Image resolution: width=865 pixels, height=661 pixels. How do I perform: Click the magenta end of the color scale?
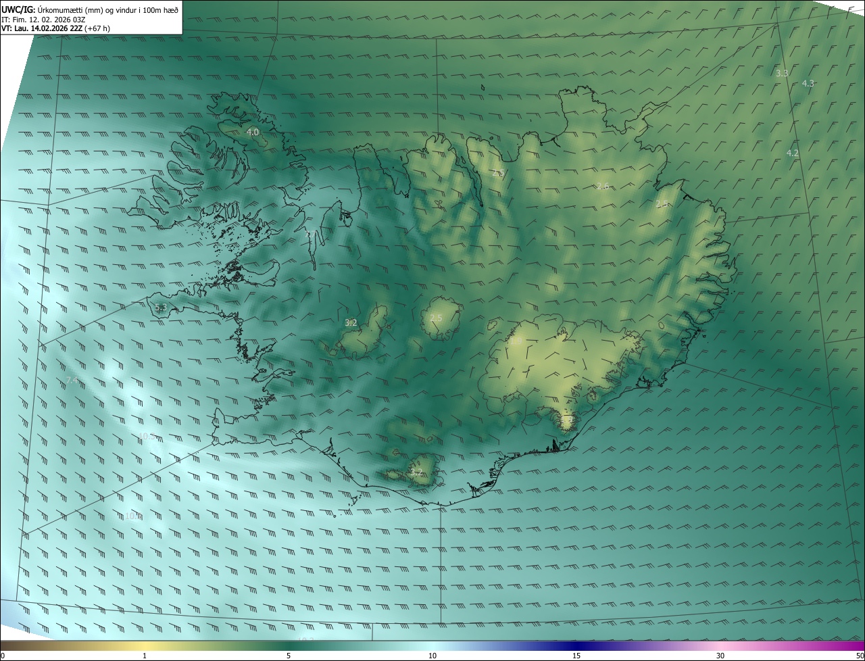pyautogui.click(x=855, y=645)
